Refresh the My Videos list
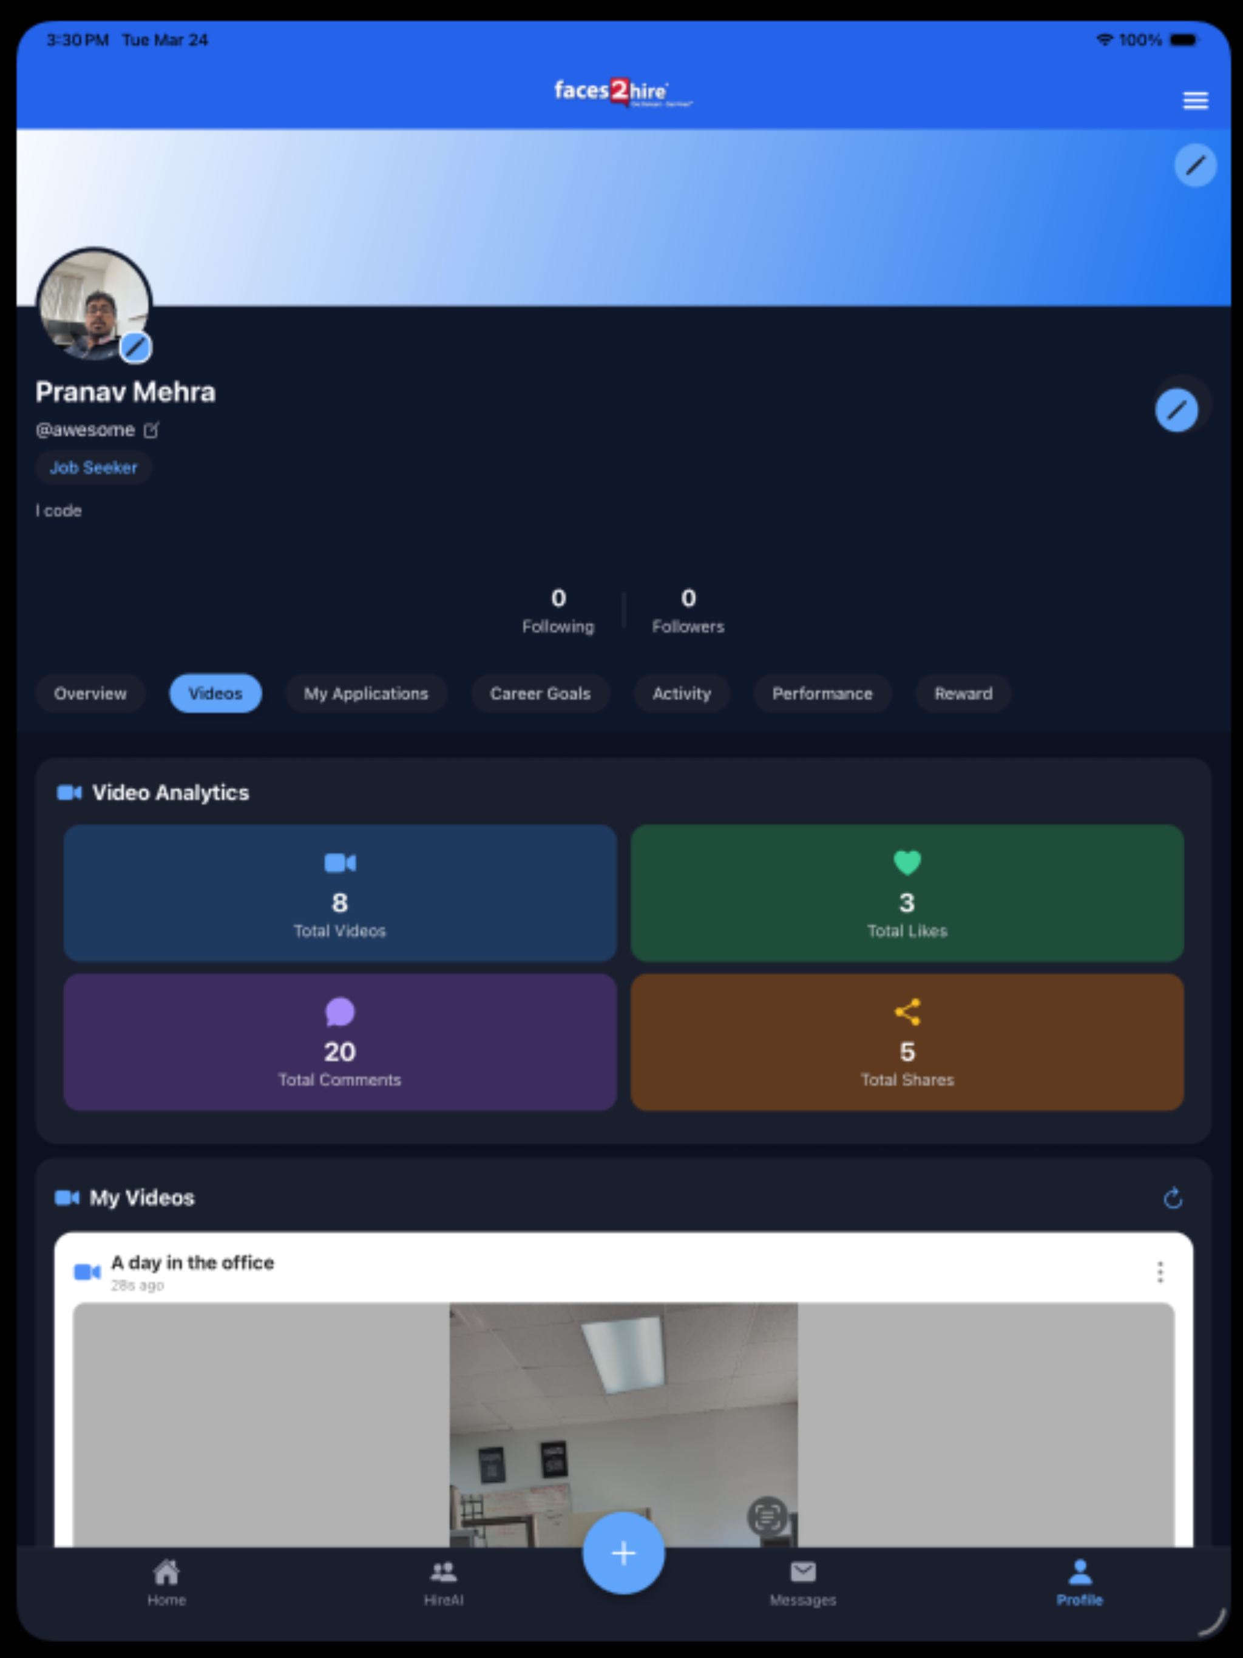Image resolution: width=1243 pixels, height=1658 pixels. (1173, 1198)
